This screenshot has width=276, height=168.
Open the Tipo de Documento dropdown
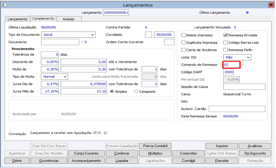point(93,35)
